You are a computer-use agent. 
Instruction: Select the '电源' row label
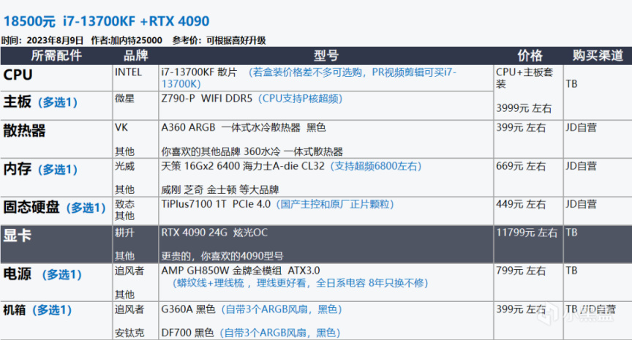point(18,274)
